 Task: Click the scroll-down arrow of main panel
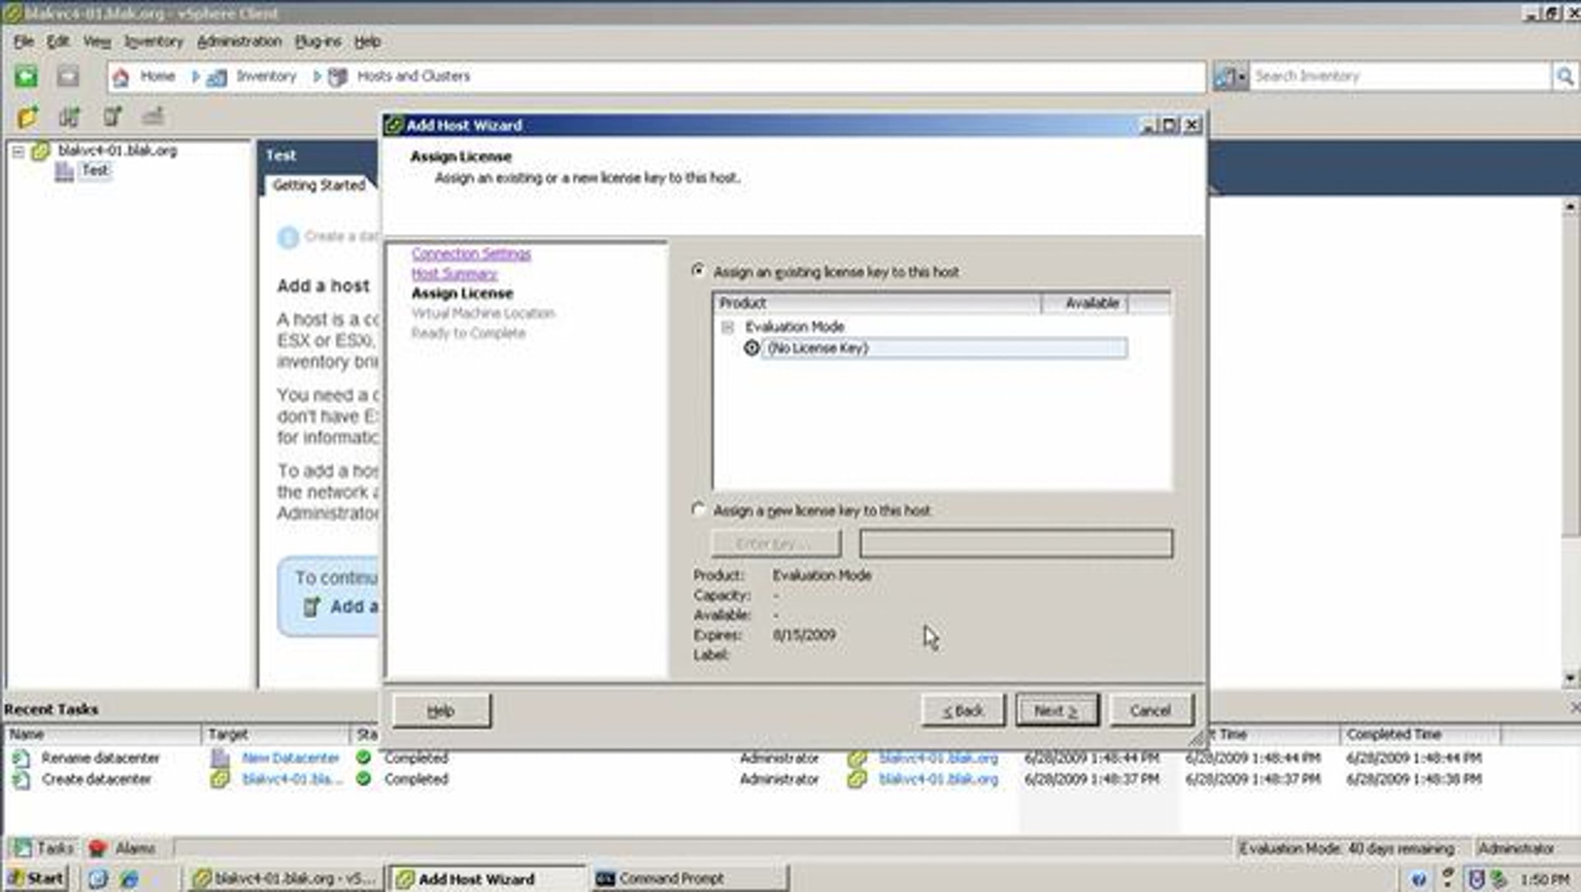pos(1570,678)
